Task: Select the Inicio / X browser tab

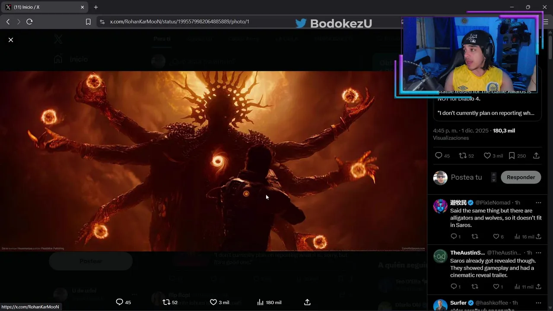Action: [x=45, y=7]
